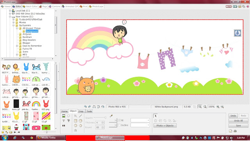This screenshot has width=250, height=141.
Task: Open the Batch Editor tab
Action: (30, 7)
